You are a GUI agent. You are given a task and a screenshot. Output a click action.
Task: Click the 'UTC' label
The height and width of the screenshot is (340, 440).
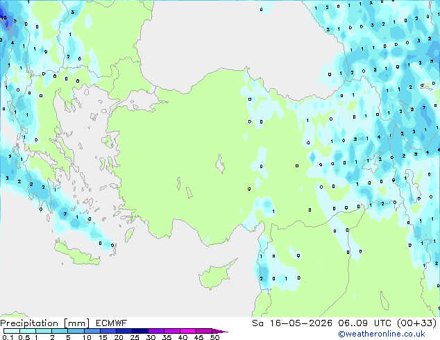point(382,323)
